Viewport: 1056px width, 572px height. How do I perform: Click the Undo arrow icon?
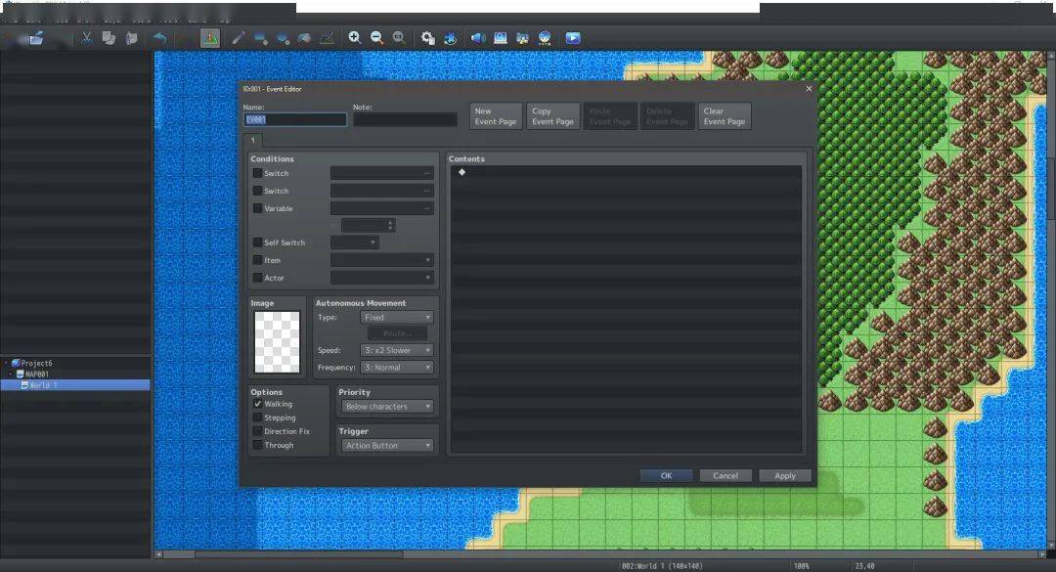[159, 38]
